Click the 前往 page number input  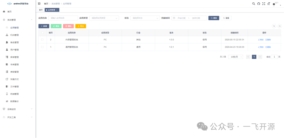click(274, 57)
